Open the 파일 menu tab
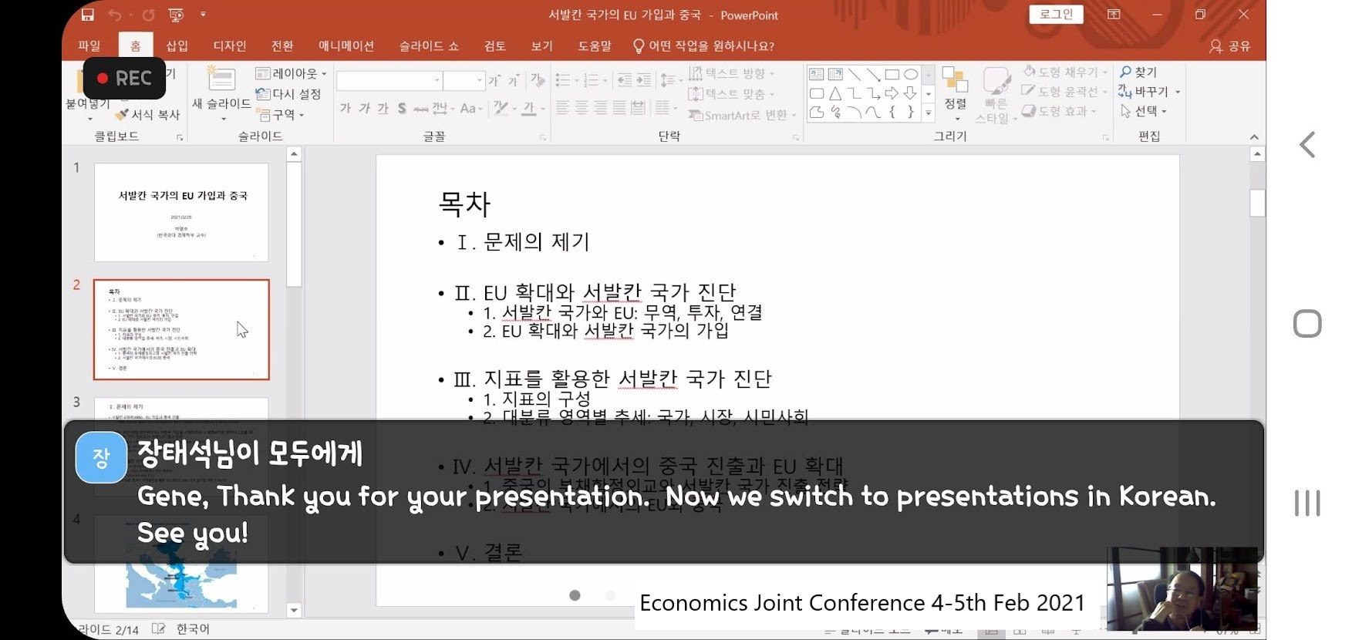Image resolution: width=1352 pixels, height=640 pixels. click(89, 45)
